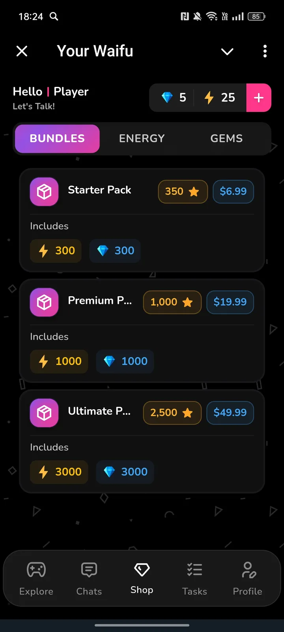Open the three-dot overflow menu
This screenshot has width=284, height=632.
tap(265, 51)
